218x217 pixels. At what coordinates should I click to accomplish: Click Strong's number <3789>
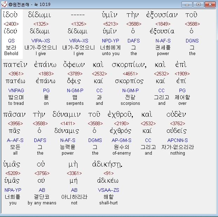pos(75,74)
